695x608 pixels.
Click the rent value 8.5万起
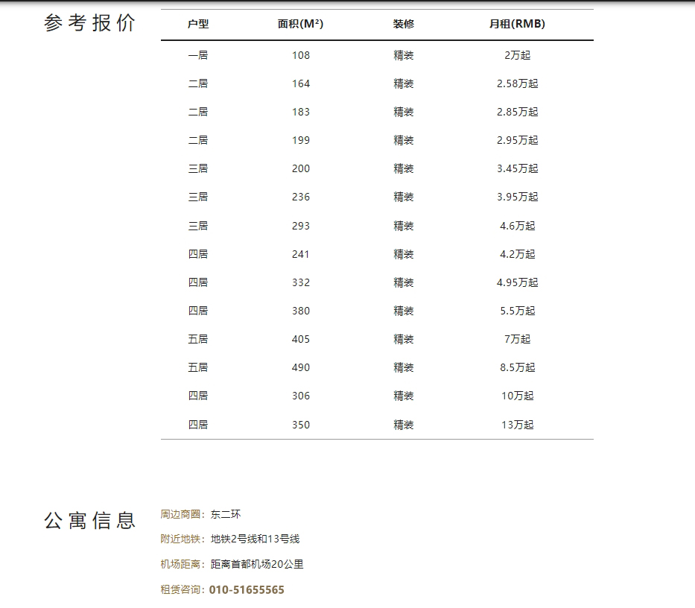[517, 368]
